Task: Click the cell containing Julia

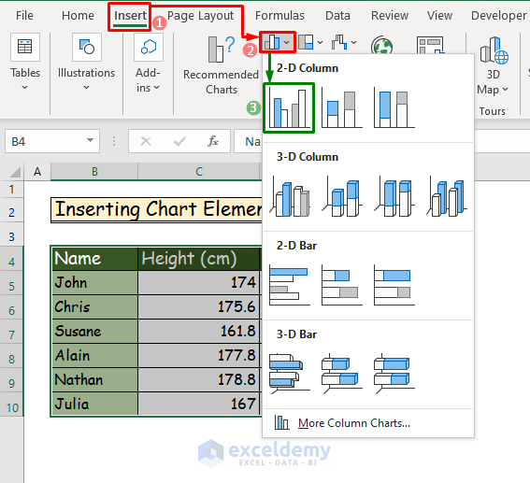Action: pos(95,404)
